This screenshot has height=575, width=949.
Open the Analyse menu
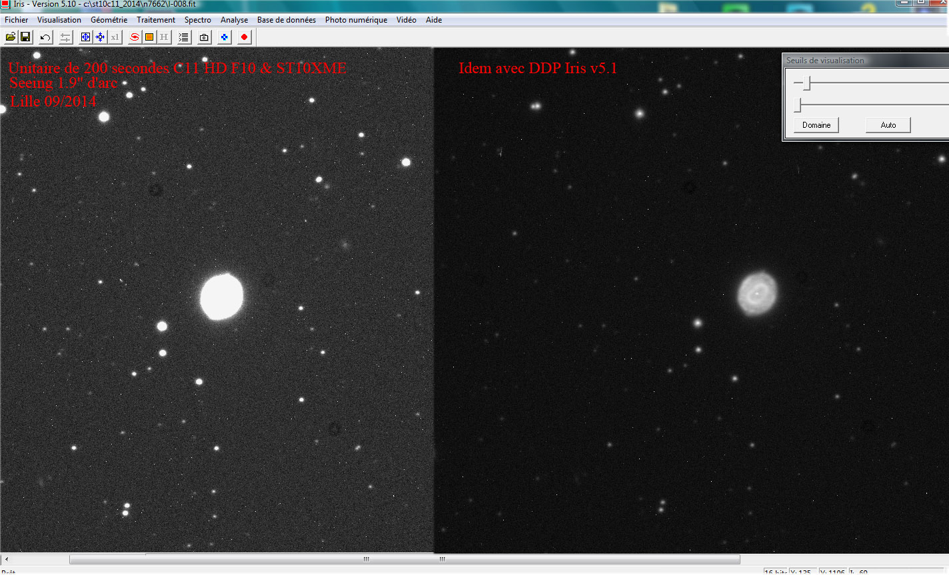pyautogui.click(x=234, y=20)
